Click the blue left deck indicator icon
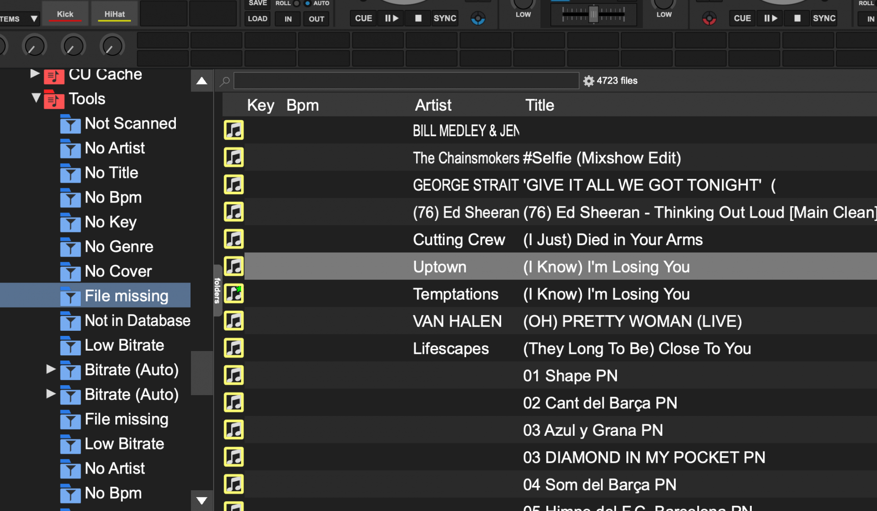 pos(478,19)
